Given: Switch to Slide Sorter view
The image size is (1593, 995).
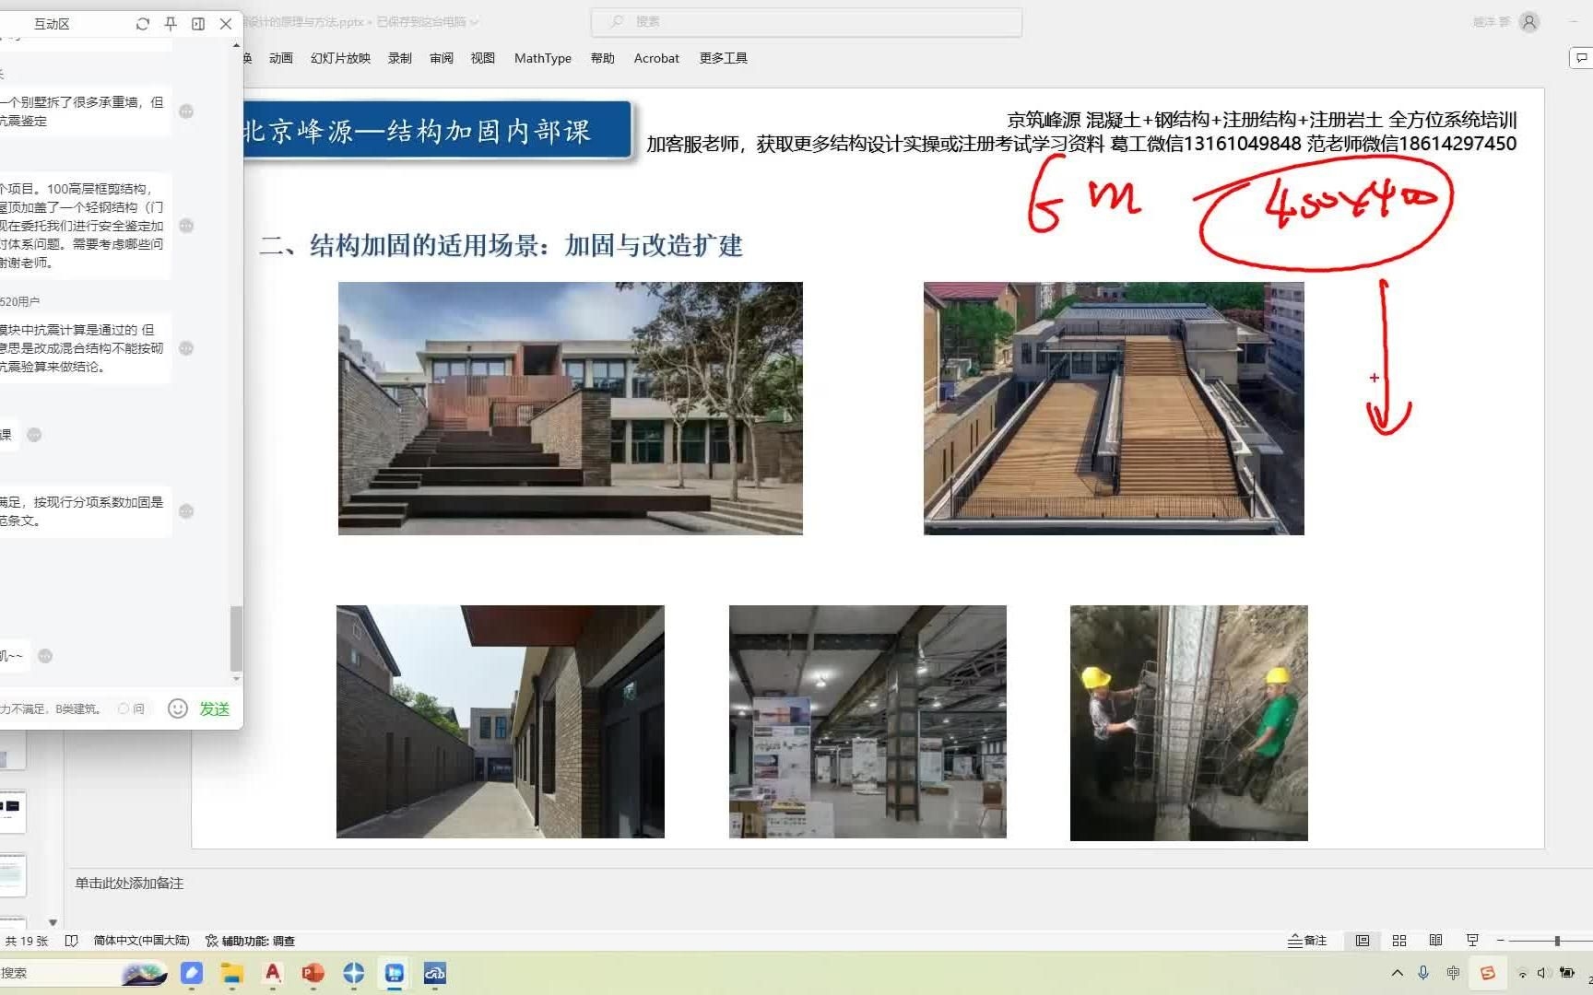Looking at the screenshot, I should tap(1399, 941).
